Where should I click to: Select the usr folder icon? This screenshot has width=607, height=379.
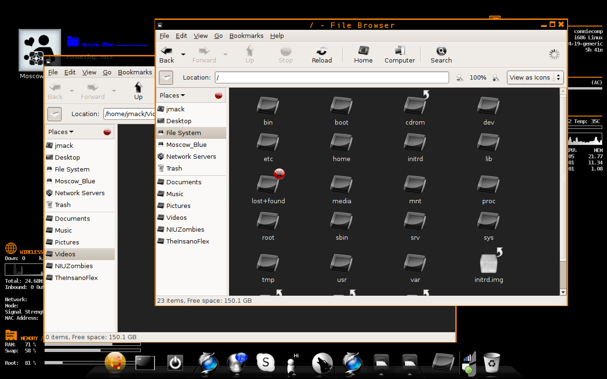[341, 263]
